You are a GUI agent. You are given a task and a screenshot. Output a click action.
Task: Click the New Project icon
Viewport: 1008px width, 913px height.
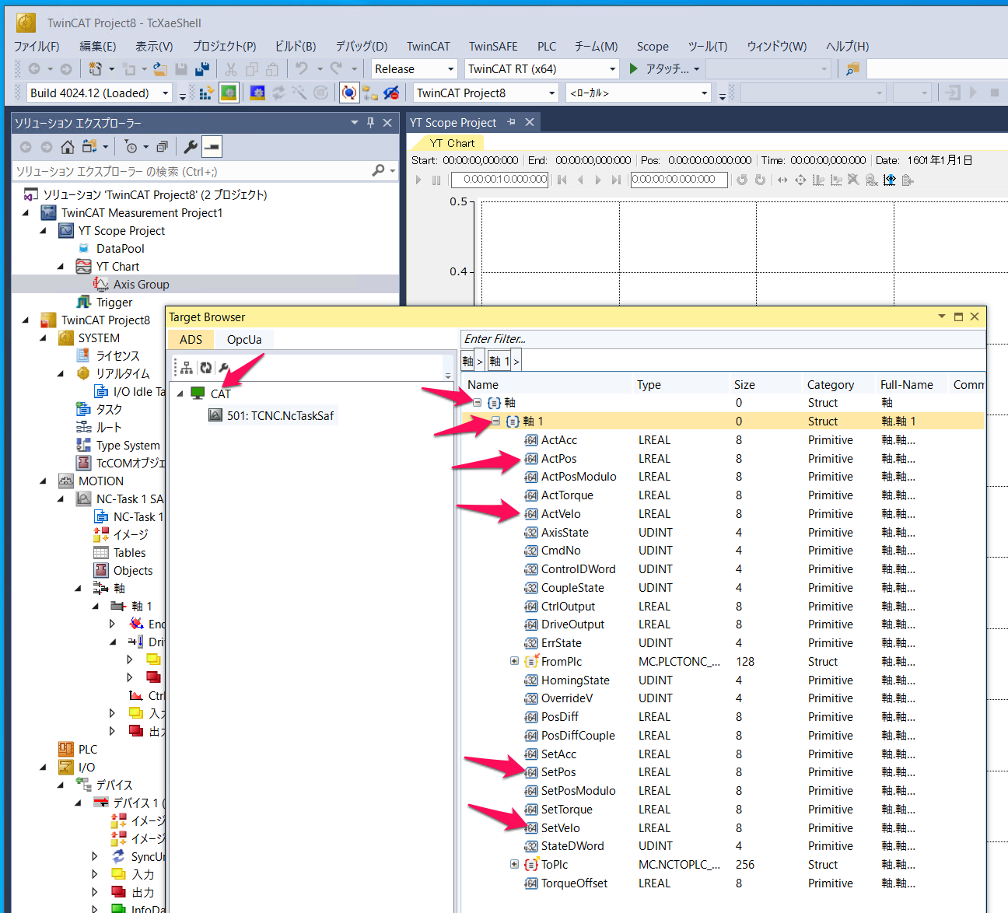[96, 69]
